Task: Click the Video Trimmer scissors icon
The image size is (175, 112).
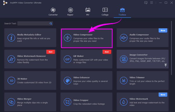Action: (x=124, y=80)
